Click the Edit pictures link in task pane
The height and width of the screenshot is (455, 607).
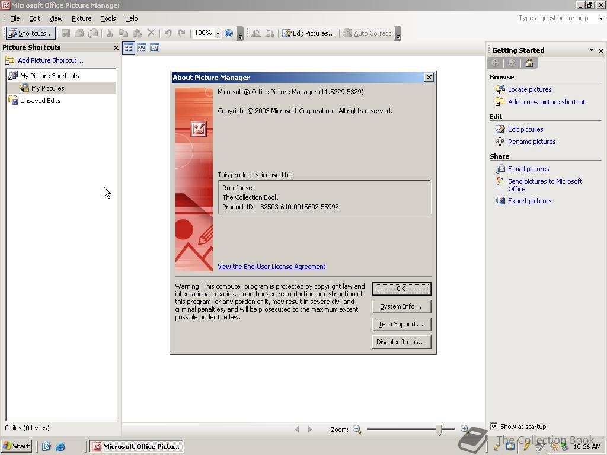click(x=525, y=129)
